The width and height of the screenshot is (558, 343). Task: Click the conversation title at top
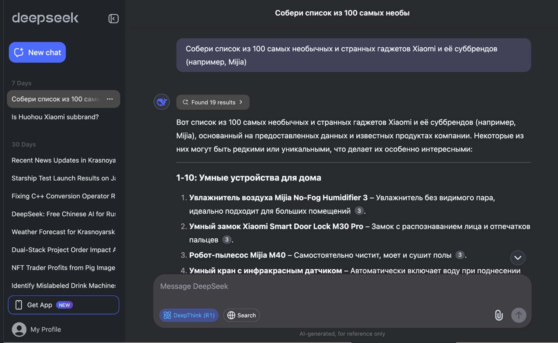click(342, 13)
